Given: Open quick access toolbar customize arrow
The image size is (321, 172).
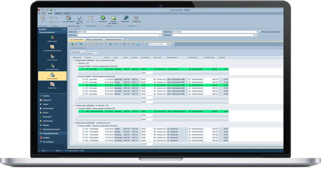Looking at the screenshot, I should [x=55, y=10].
